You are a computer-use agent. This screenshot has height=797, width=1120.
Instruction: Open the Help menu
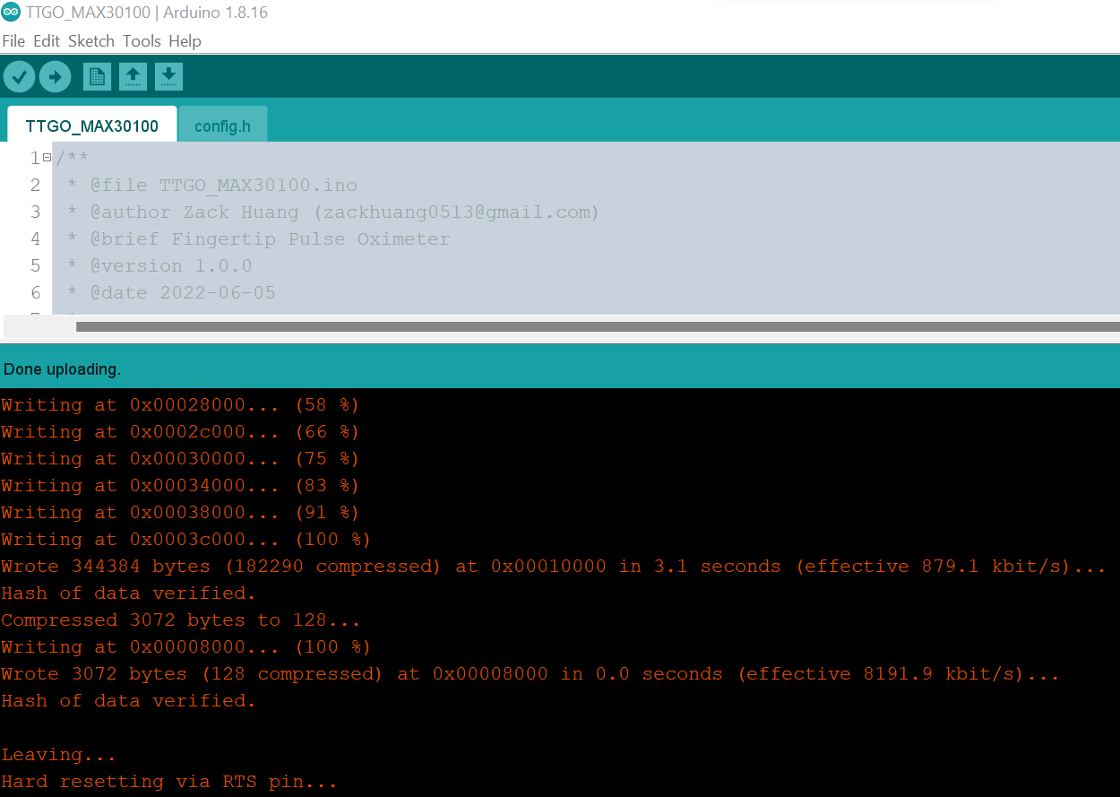coord(185,41)
